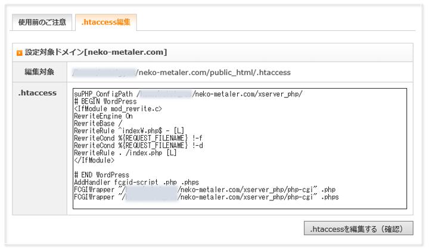Click inside the .htaccess editing textarea

(240, 149)
